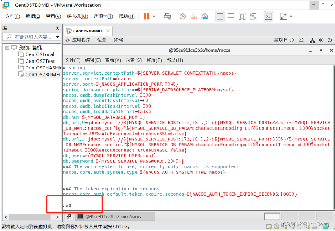
Task: Select terminal task in guest taskbar
Action: 116,216
